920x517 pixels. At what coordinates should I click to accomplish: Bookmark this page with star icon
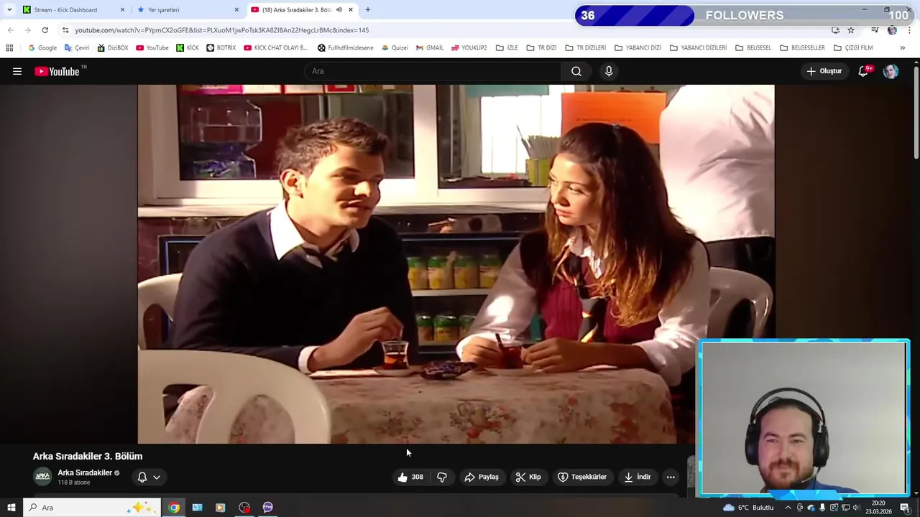(x=851, y=30)
